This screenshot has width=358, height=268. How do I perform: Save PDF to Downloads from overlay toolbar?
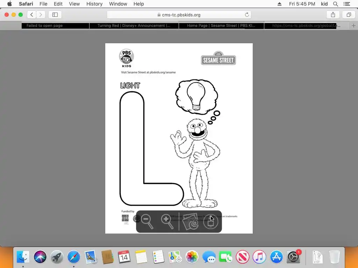coord(210,222)
